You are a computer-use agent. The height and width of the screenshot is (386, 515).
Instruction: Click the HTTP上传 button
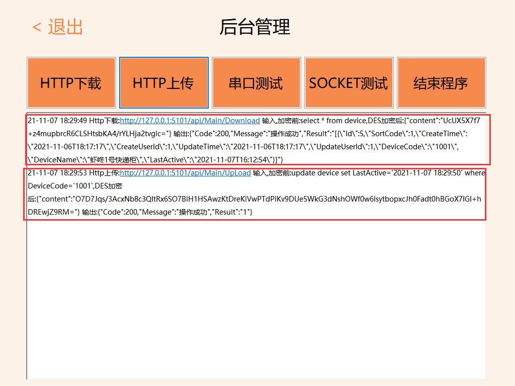point(164,83)
